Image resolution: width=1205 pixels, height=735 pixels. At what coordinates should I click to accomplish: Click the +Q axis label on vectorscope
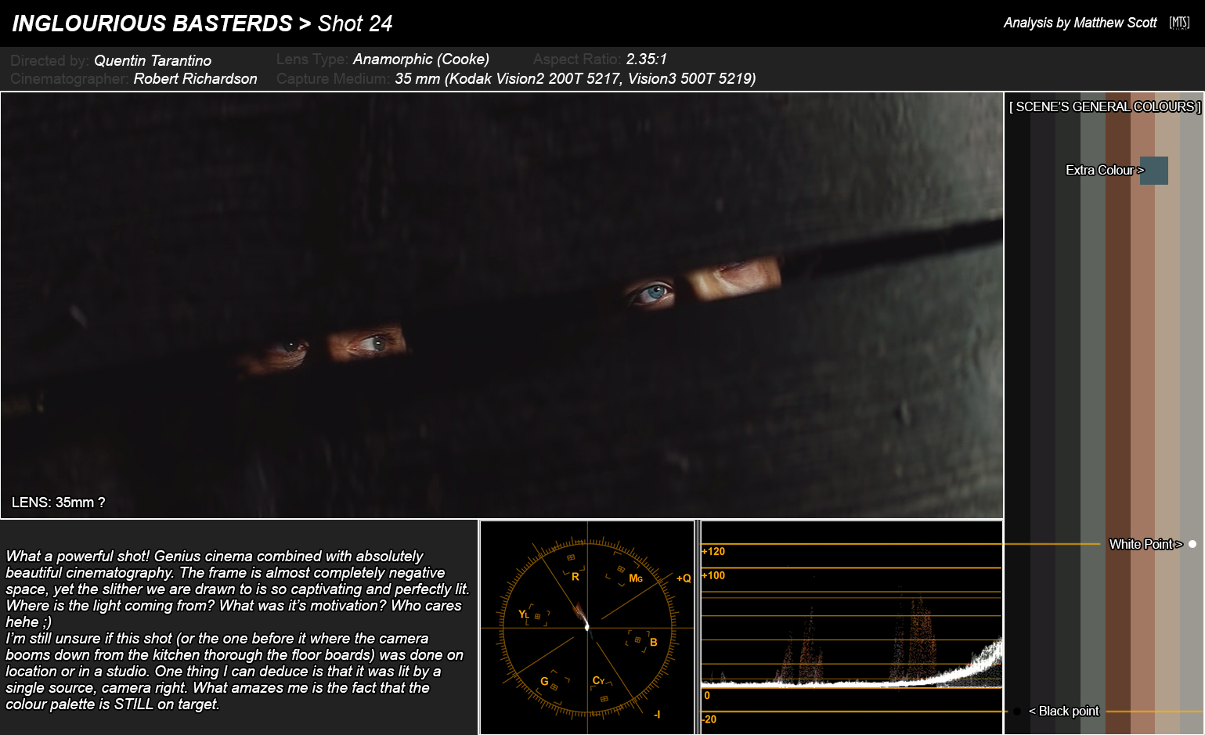tap(684, 578)
